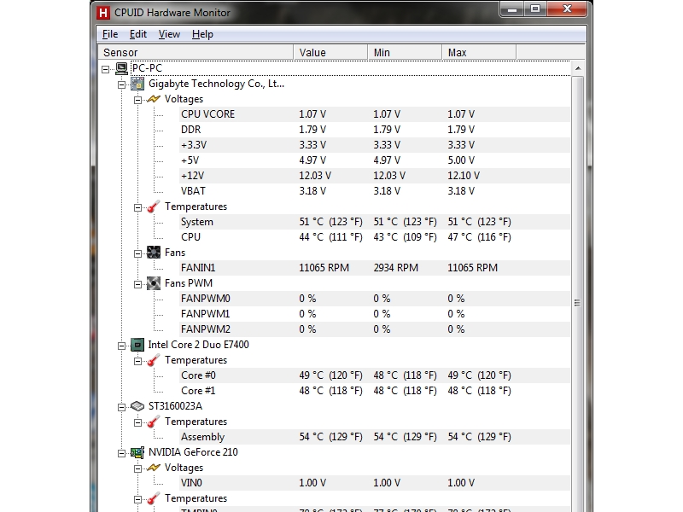Collapse the Fans group
This screenshot has height=512, width=683.
137,253
